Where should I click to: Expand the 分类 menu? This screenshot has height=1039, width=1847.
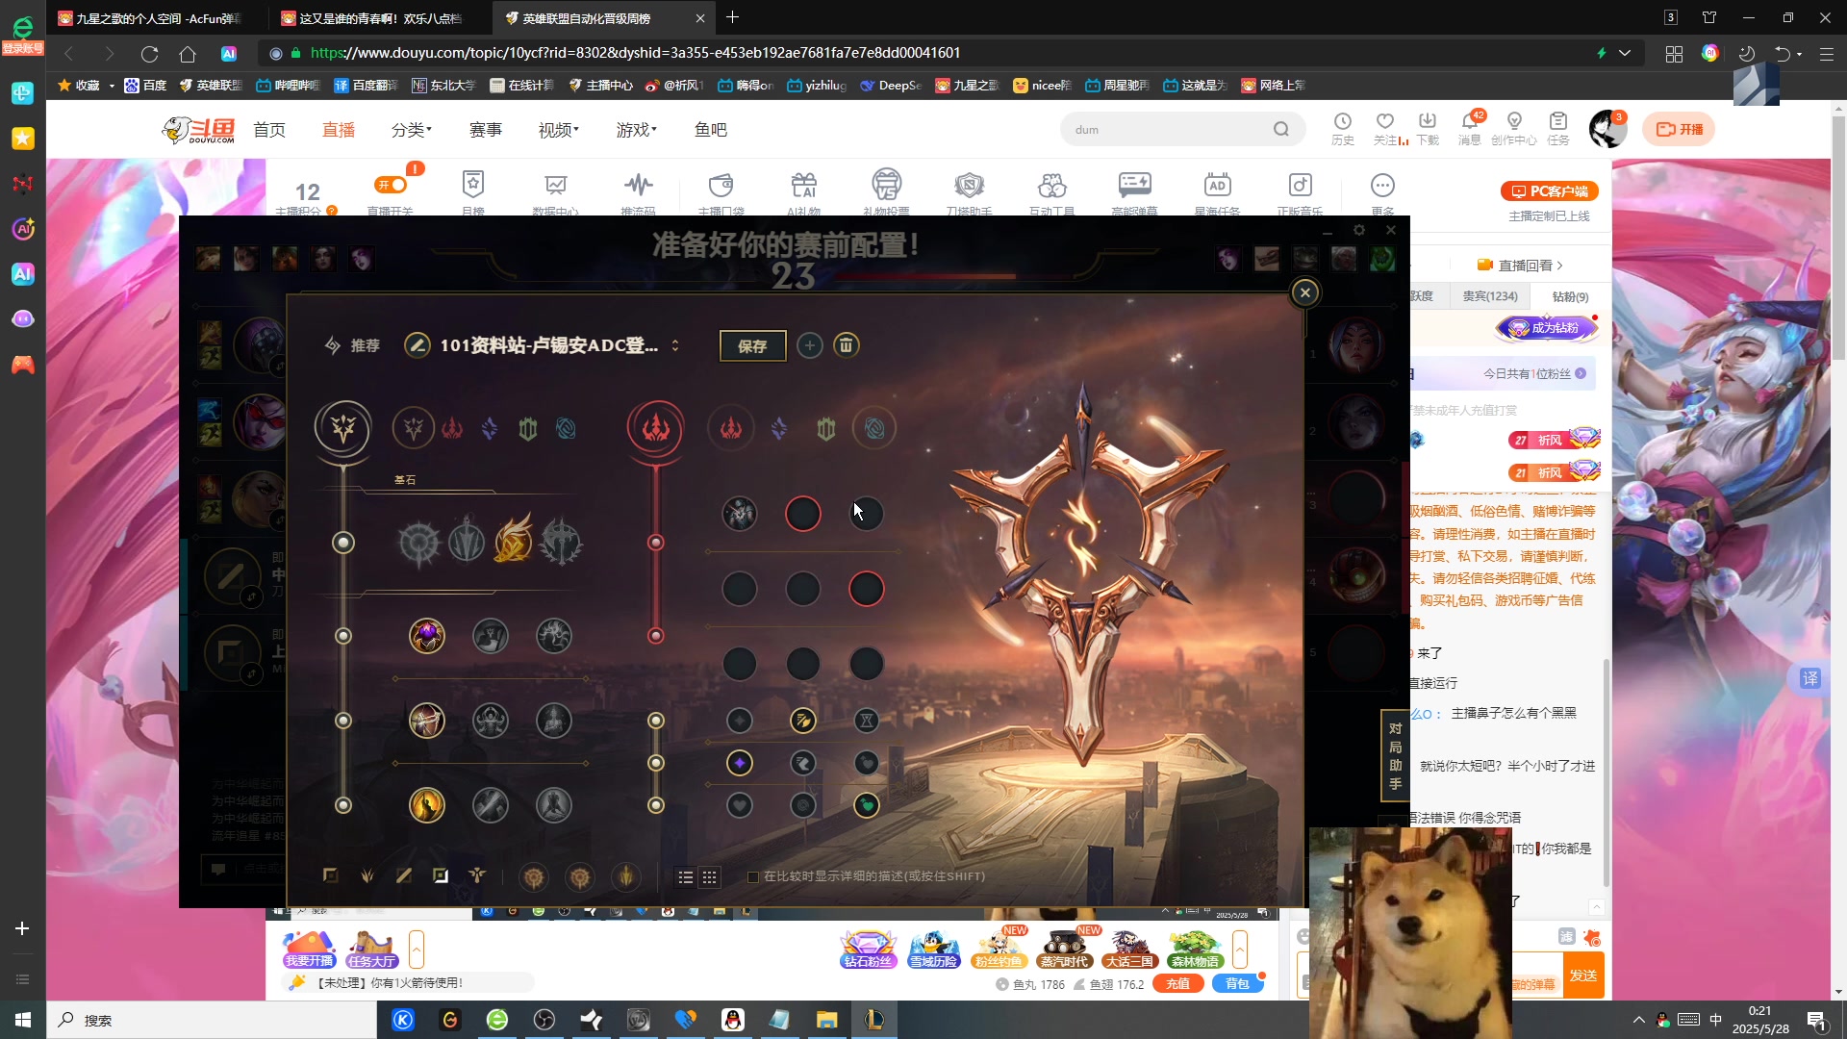[x=412, y=130]
